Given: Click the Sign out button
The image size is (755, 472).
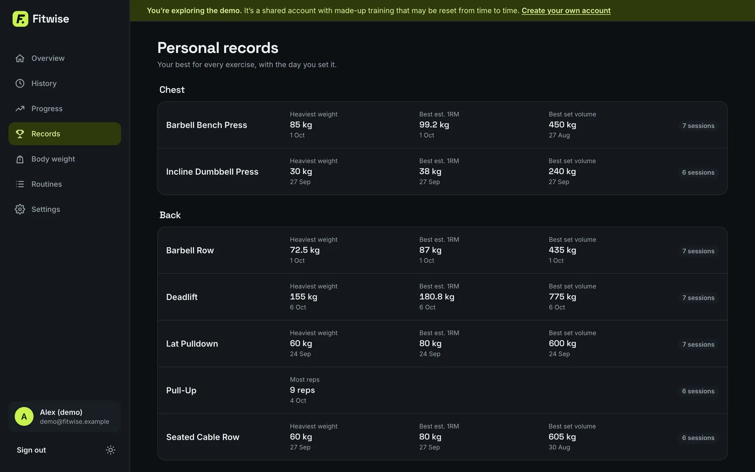Looking at the screenshot, I should pyautogui.click(x=31, y=450).
